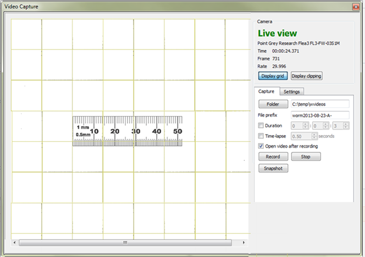Enable the Duration checkbox
365x257 pixels.
pyautogui.click(x=261, y=126)
